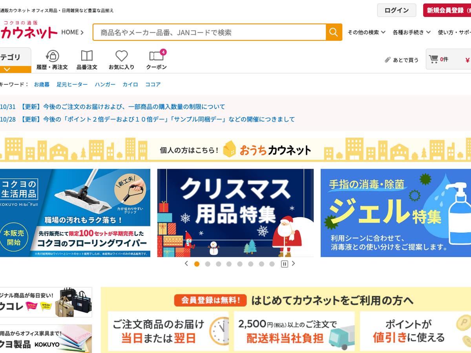
Task: Go to previous carousel slide arrow
Action: click(186, 264)
